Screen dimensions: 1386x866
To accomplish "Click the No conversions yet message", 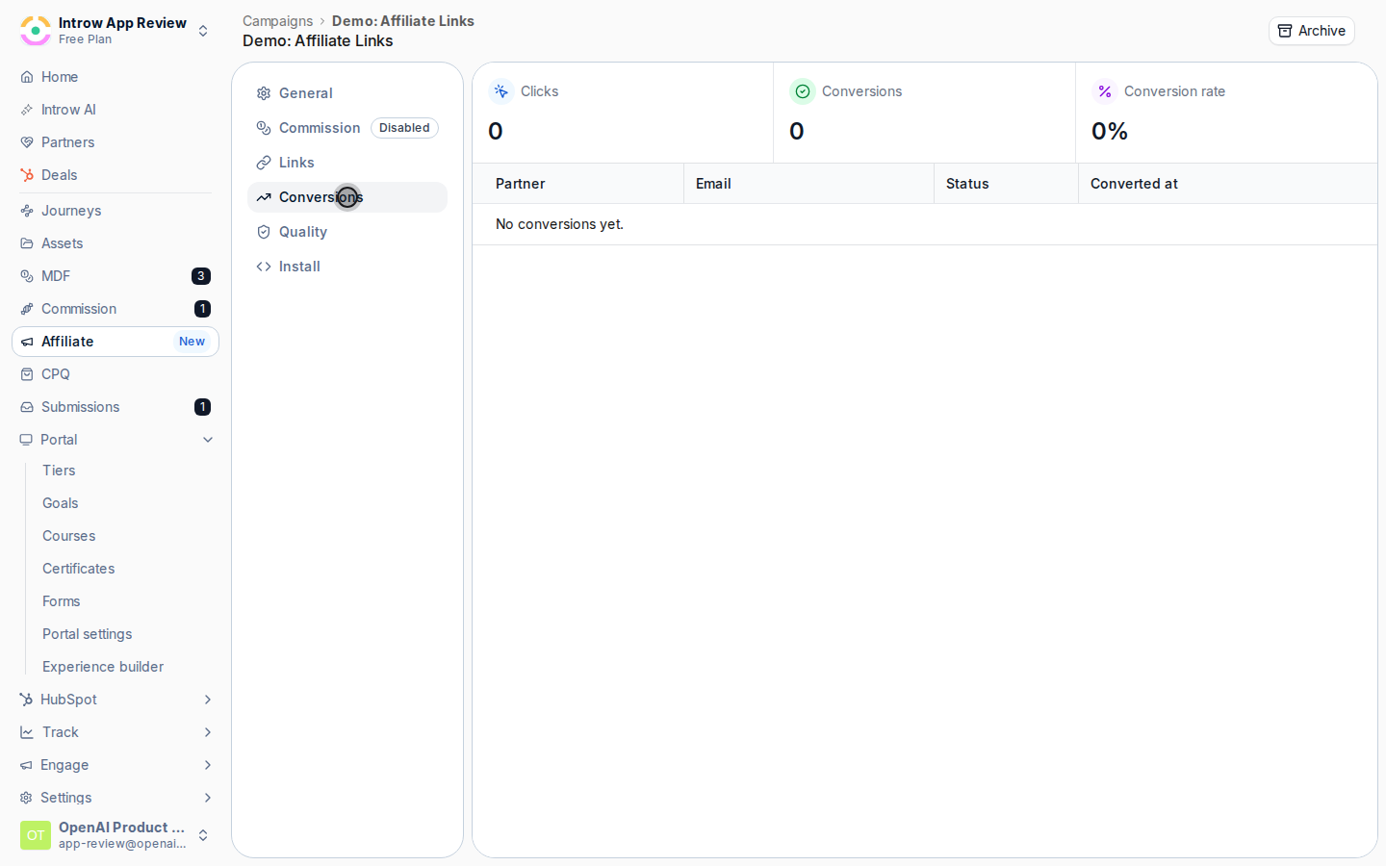I will 559,224.
